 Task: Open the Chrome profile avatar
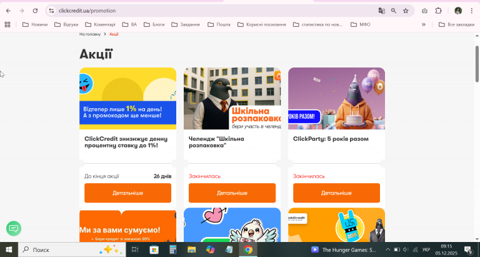(x=458, y=11)
